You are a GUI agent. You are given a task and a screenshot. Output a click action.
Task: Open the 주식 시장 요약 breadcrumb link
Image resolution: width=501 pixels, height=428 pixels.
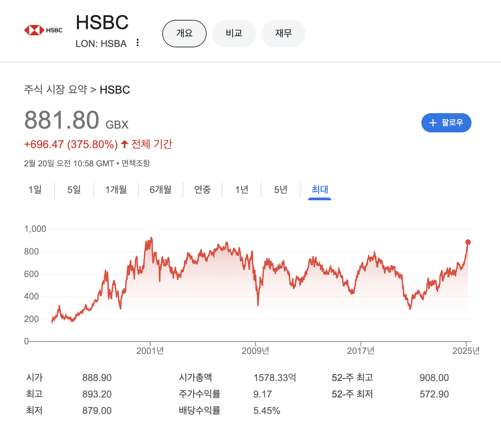tap(56, 90)
